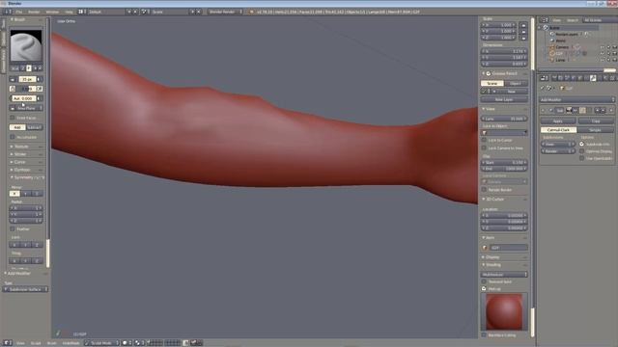Image resolution: width=618 pixels, height=347 pixels.
Task: Click the grease pencil New button
Action: pyautogui.click(x=511, y=92)
